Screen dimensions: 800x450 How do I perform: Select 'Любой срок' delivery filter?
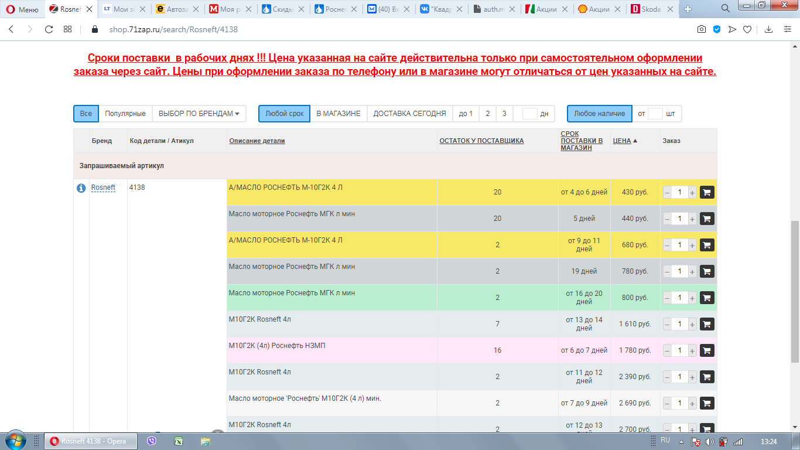285,114
